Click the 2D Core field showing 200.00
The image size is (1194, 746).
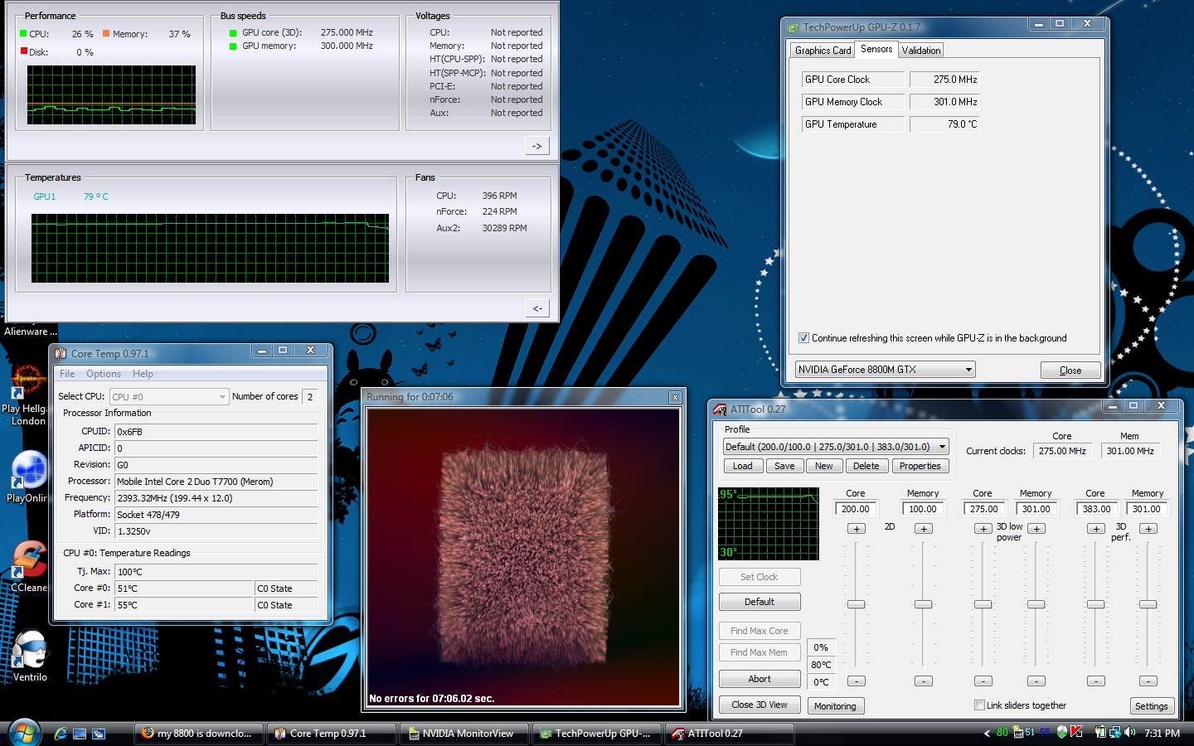coord(856,509)
